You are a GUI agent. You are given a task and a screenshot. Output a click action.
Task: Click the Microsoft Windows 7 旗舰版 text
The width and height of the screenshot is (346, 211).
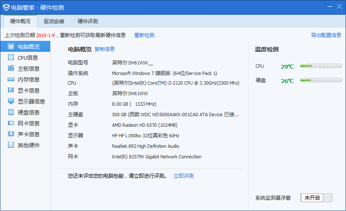(141, 73)
